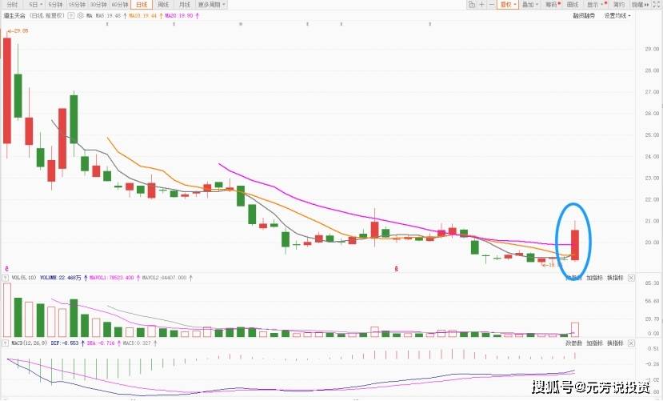The image size is (663, 401).
Task: Switch to the 周线 weekly tab
Action: (163, 5)
